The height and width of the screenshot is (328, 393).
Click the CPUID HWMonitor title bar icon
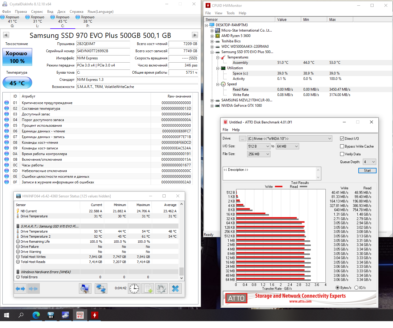pyautogui.click(x=208, y=5)
